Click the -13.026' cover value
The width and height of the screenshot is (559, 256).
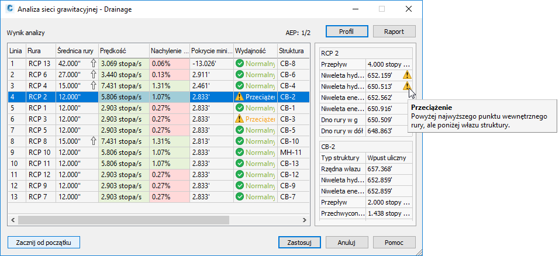point(212,64)
